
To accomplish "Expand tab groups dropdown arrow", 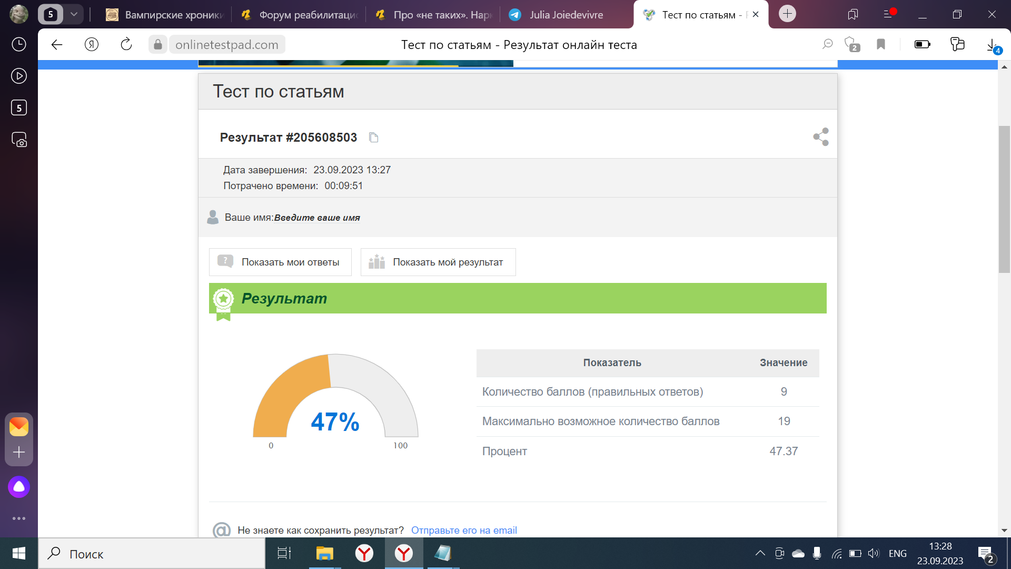I will (74, 14).
